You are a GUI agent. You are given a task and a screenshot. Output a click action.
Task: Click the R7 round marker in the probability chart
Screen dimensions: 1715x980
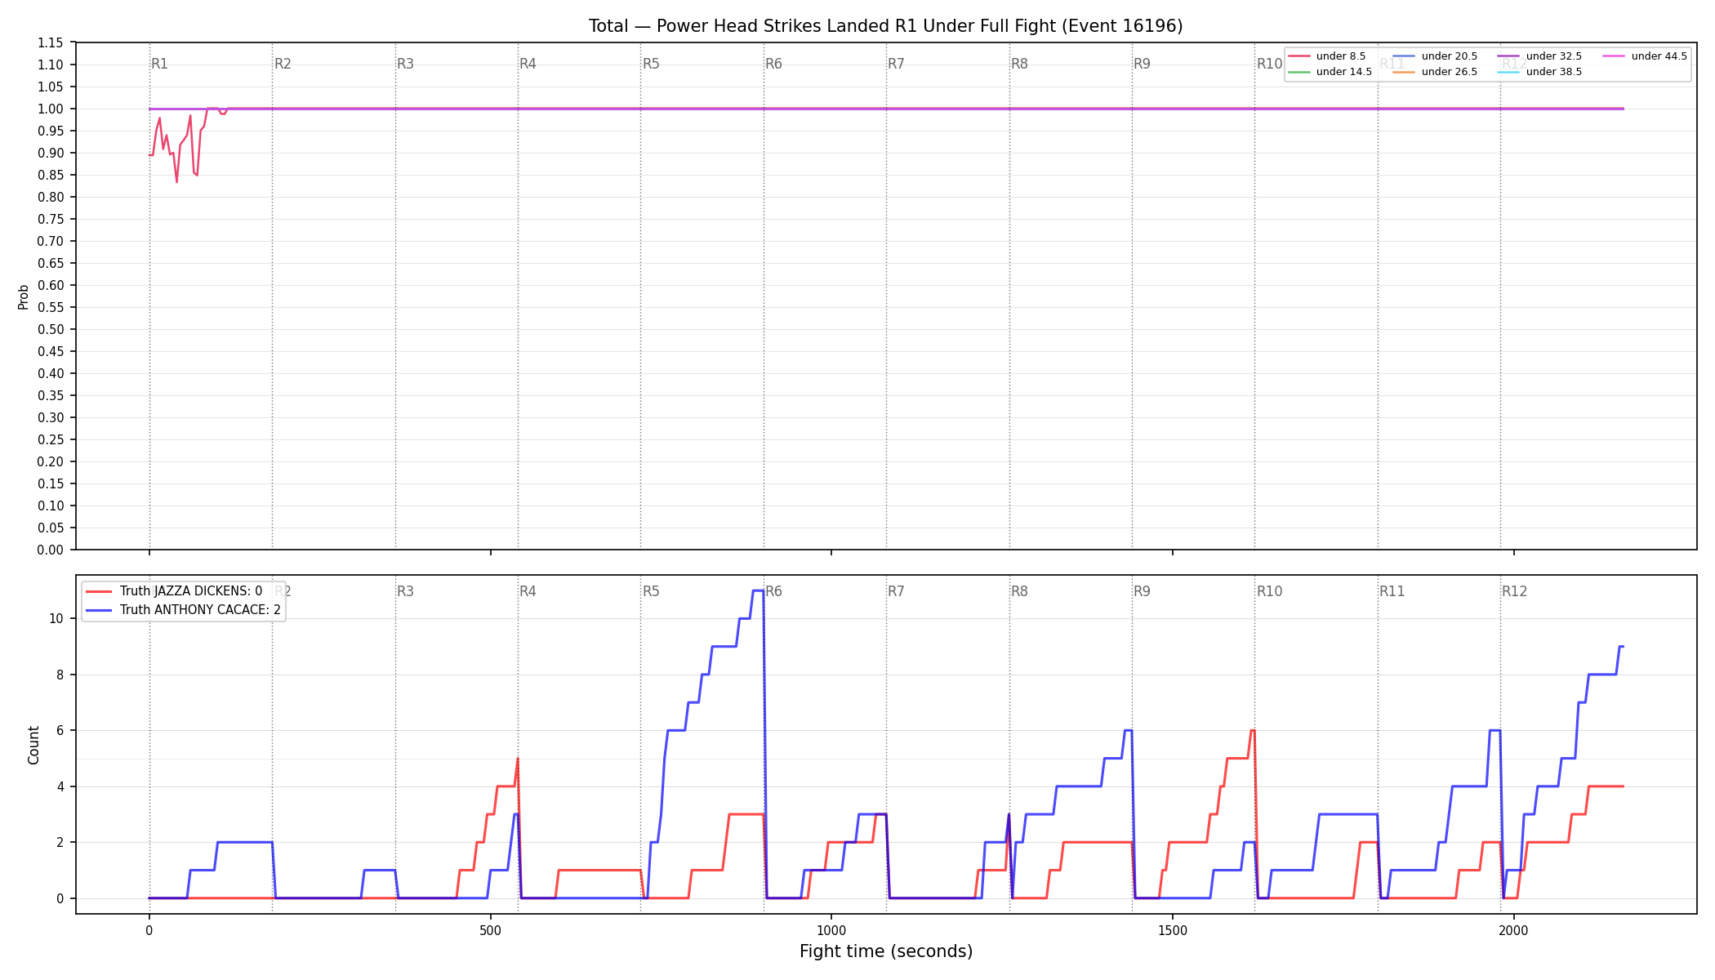[x=896, y=64]
